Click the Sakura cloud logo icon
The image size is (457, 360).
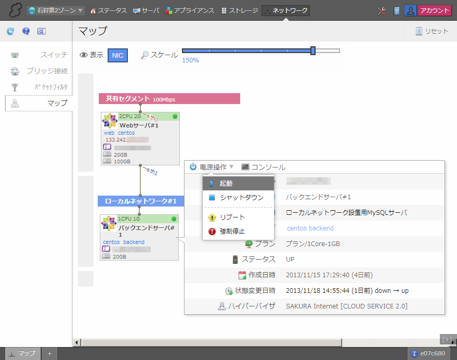(x=14, y=10)
